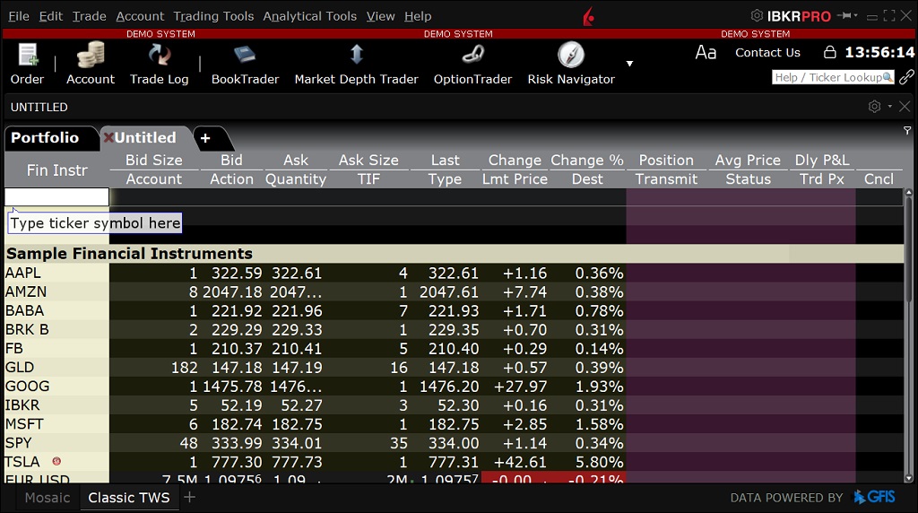The height and width of the screenshot is (513, 918).
Task: Click the Avg Price column header
Action: pyautogui.click(x=748, y=161)
